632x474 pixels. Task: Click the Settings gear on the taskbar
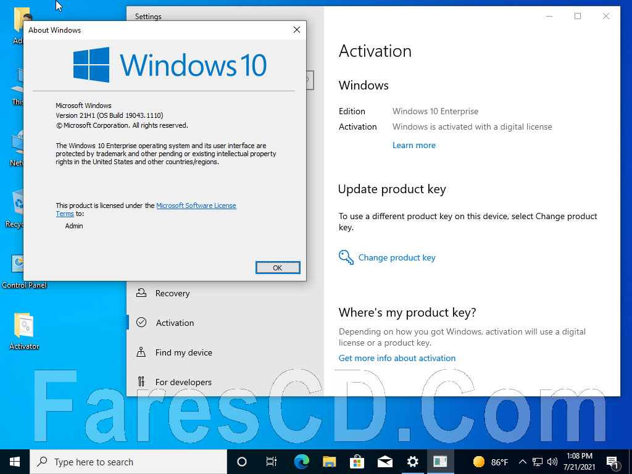coord(413,462)
